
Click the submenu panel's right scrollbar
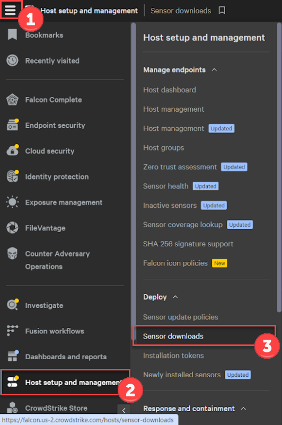279,167
